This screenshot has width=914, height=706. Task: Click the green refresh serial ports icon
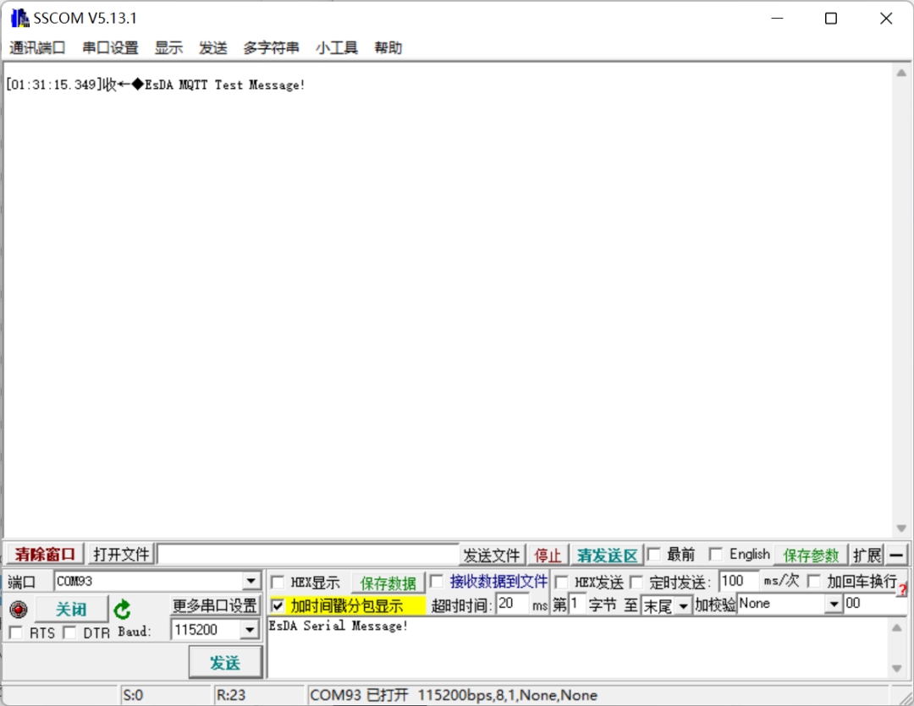pos(122,606)
